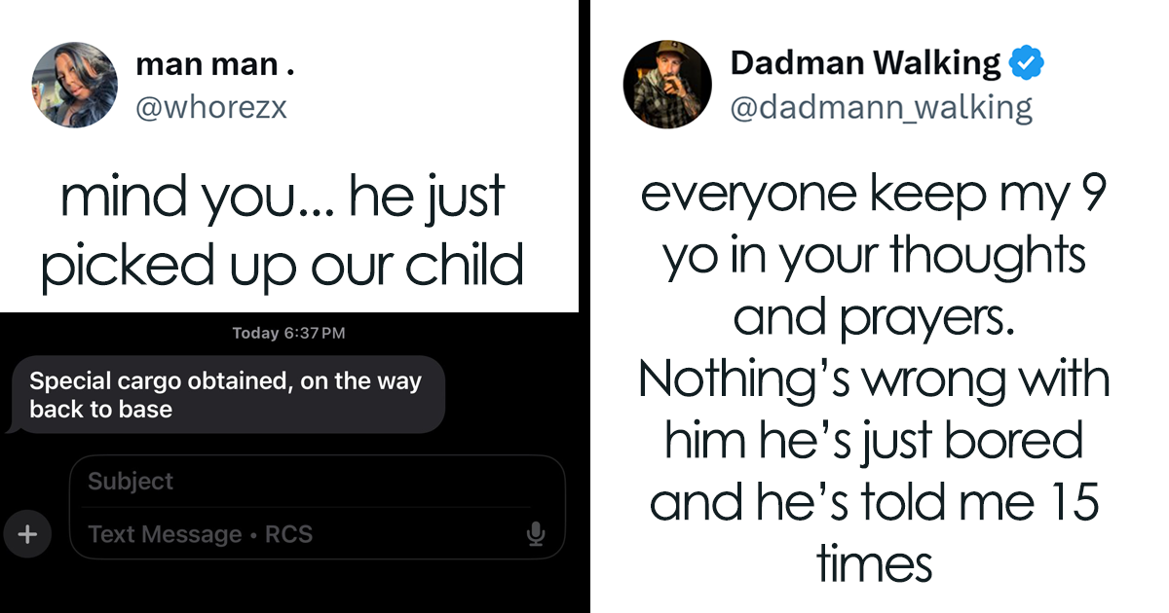Select the @whorezx handle
The image size is (1169, 613).
[x=212, y=108]
